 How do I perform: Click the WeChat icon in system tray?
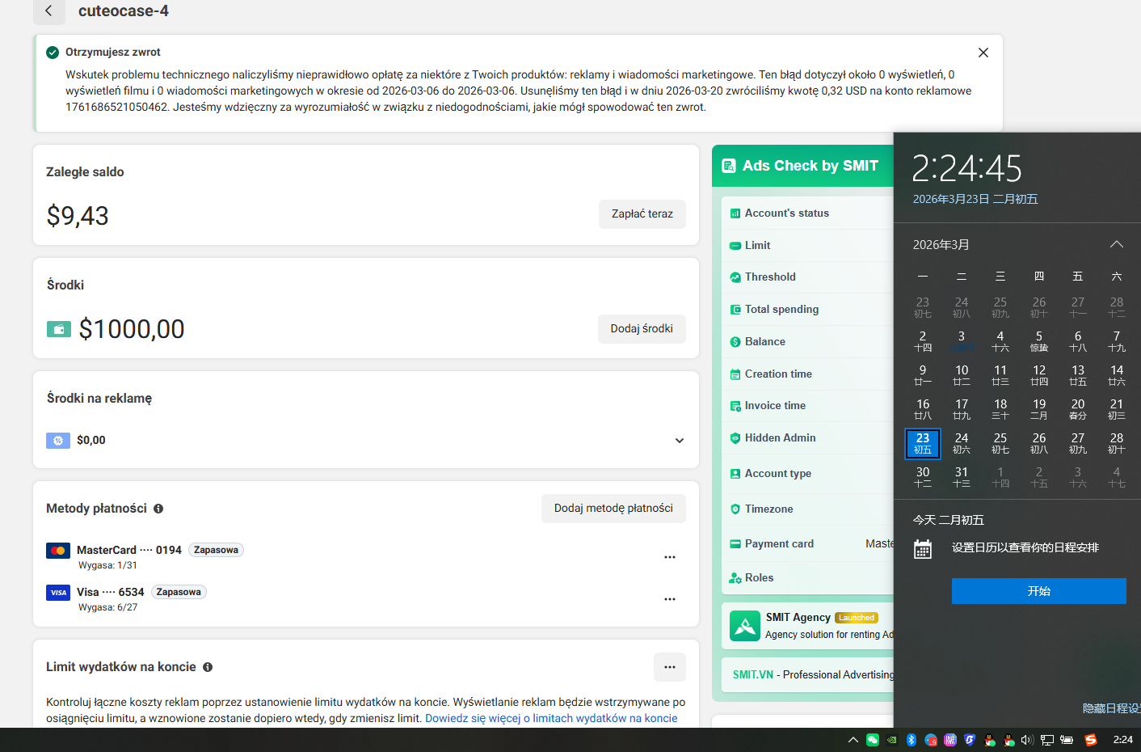873,740
